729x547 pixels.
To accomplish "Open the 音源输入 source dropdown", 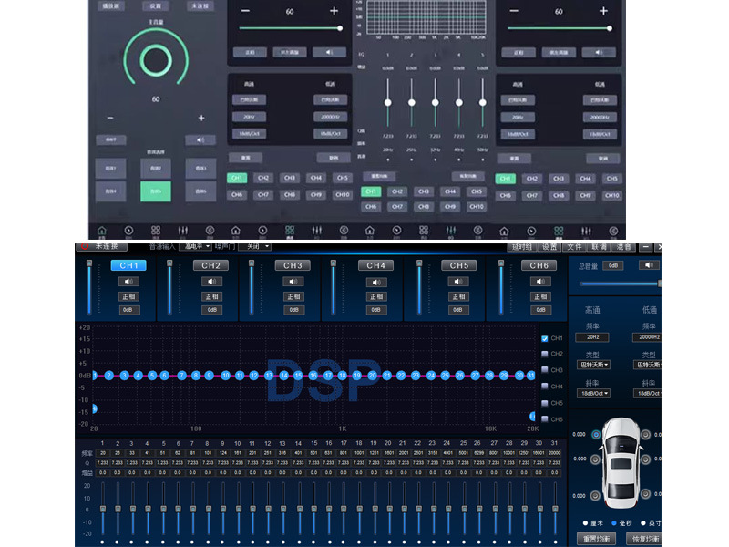I will point(195,246).
